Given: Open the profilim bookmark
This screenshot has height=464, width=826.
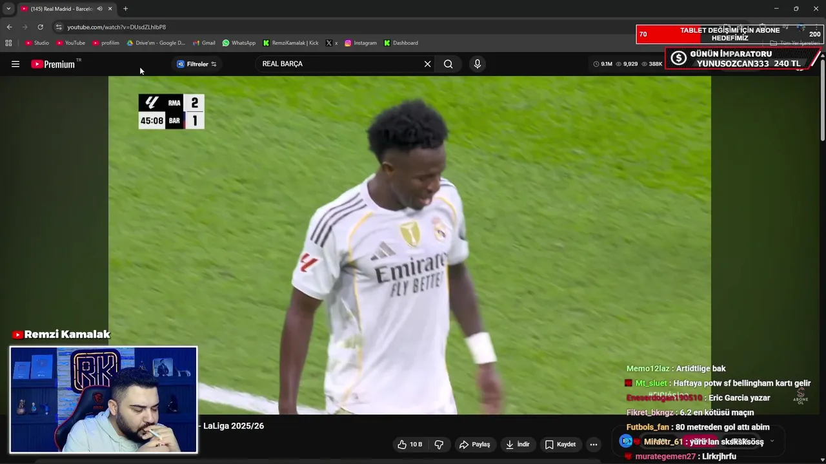Looking at the screenshot, I should click(106, 43).
